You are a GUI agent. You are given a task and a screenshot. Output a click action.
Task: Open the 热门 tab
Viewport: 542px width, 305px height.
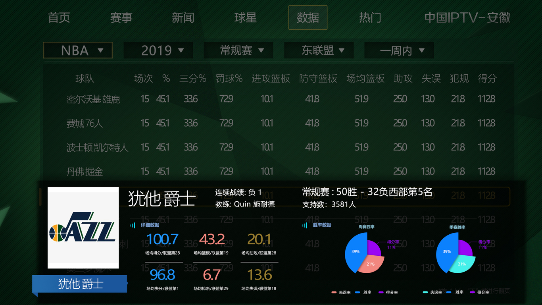(370, 18)
